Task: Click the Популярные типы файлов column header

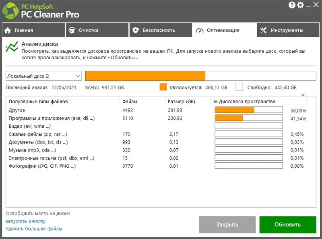Action: tap(38, 102)
